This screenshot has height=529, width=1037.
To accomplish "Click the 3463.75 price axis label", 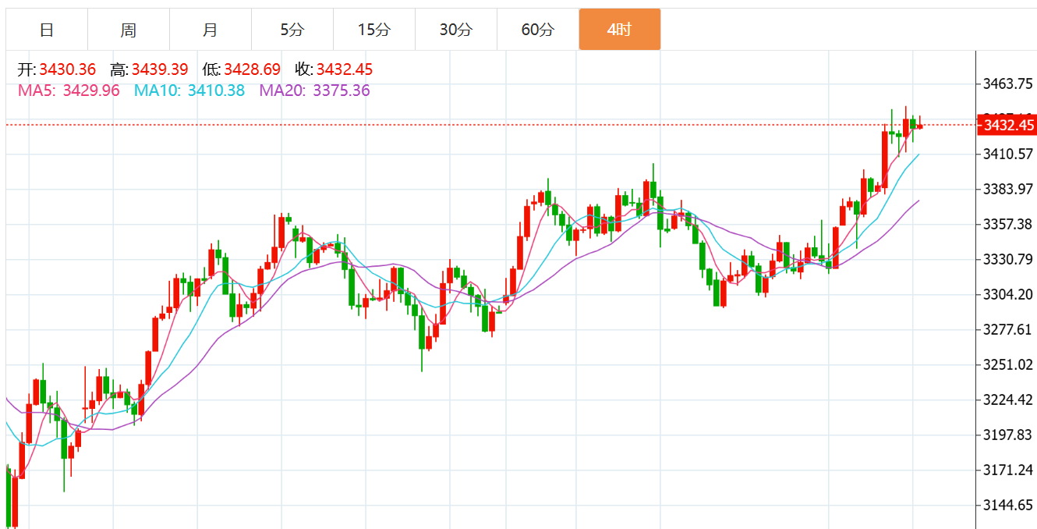I will [x=1008, y=83].
